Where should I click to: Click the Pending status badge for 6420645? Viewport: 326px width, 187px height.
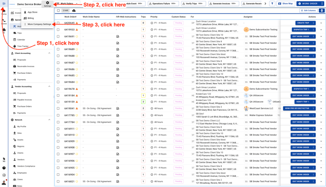point(179,23)
